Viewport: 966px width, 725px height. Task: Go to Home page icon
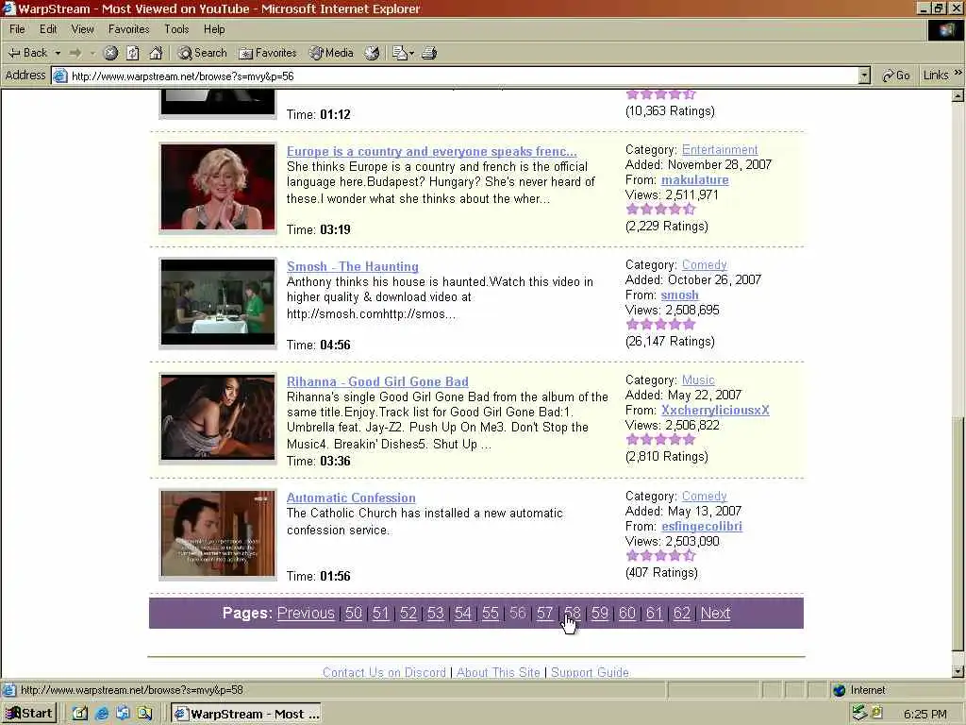(x=156, y=53)
